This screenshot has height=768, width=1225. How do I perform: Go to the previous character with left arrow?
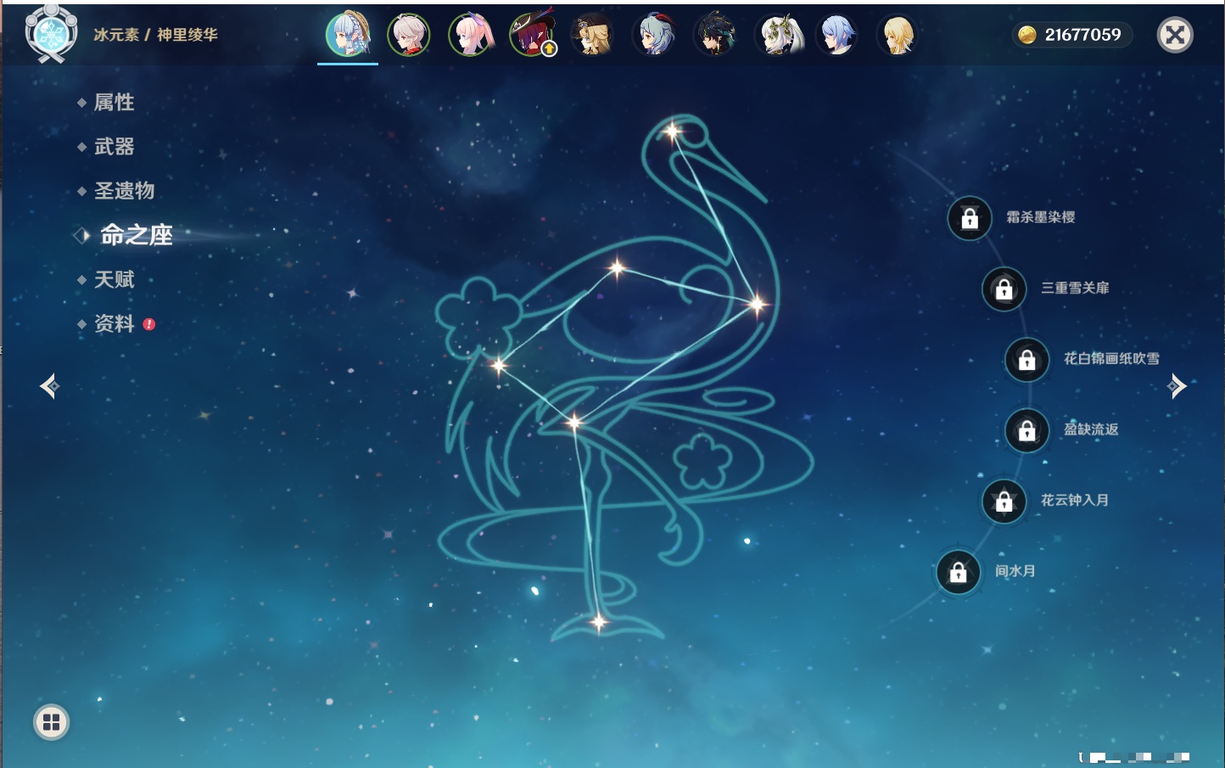pyautogui.click(x=49, y=386)
